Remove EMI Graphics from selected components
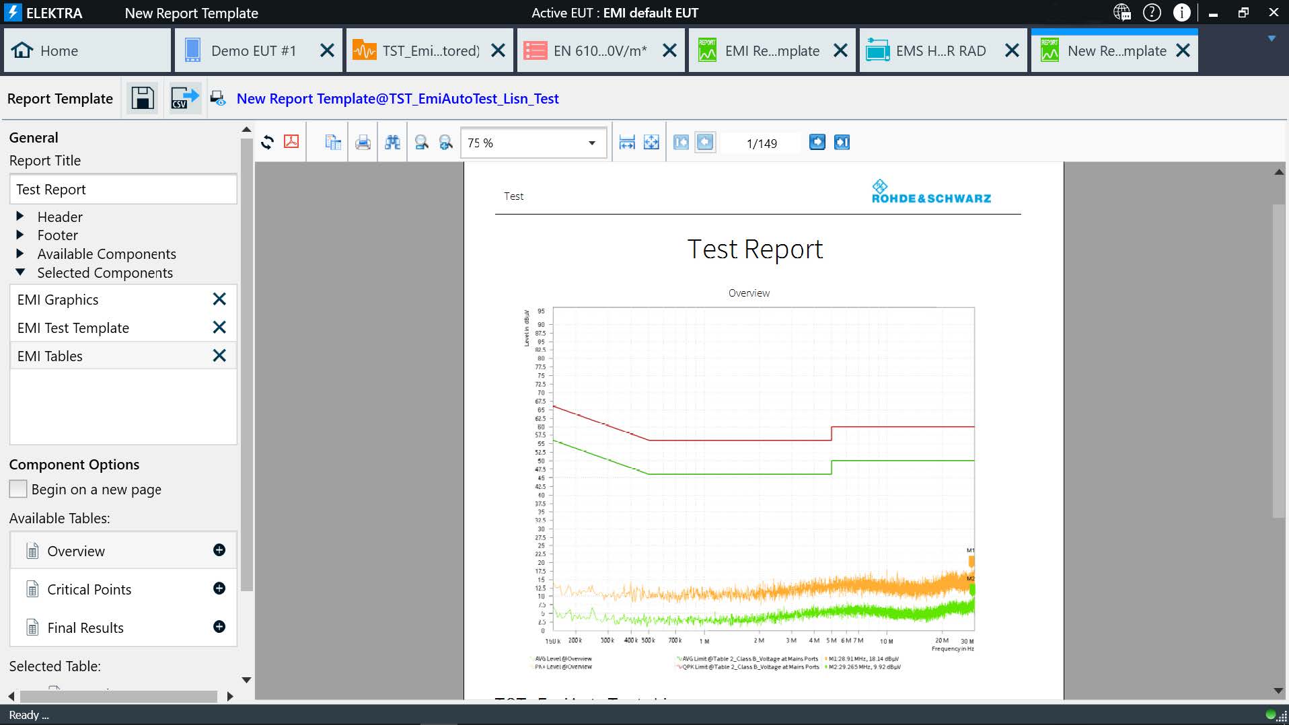Screen dimensions: 1289x725 219,299
